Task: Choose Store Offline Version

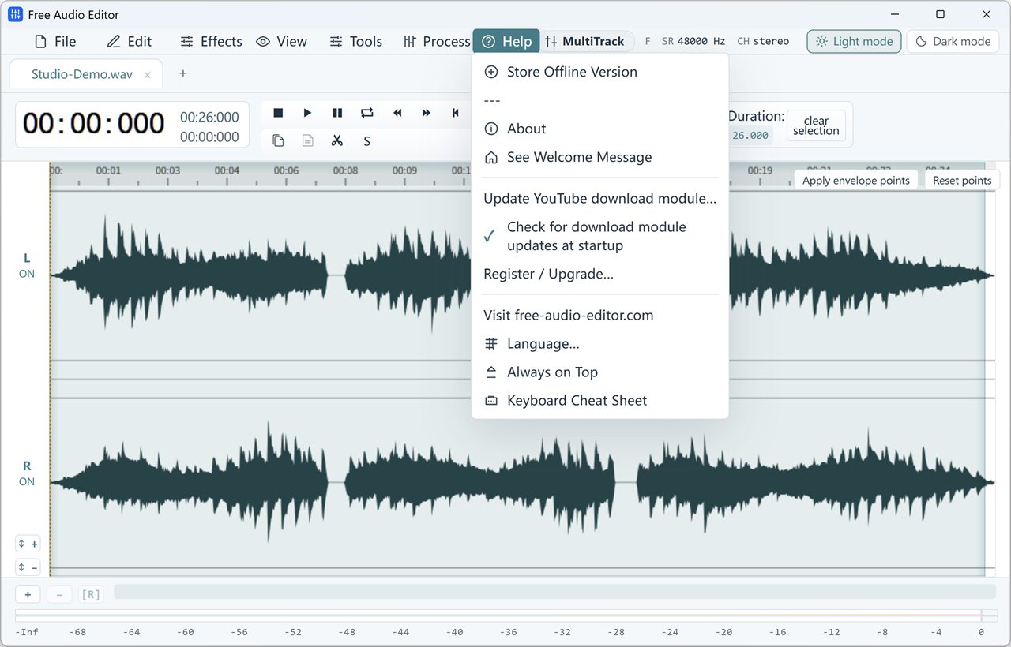Action: click(599, 72)
